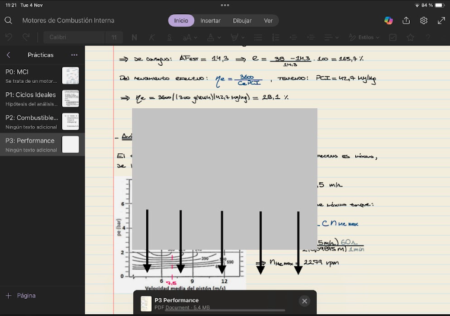Click P2: Combustible page thumbnail
Image resolution: width=450 pixels, height=316 pixels.
click(x=70, y=121)
